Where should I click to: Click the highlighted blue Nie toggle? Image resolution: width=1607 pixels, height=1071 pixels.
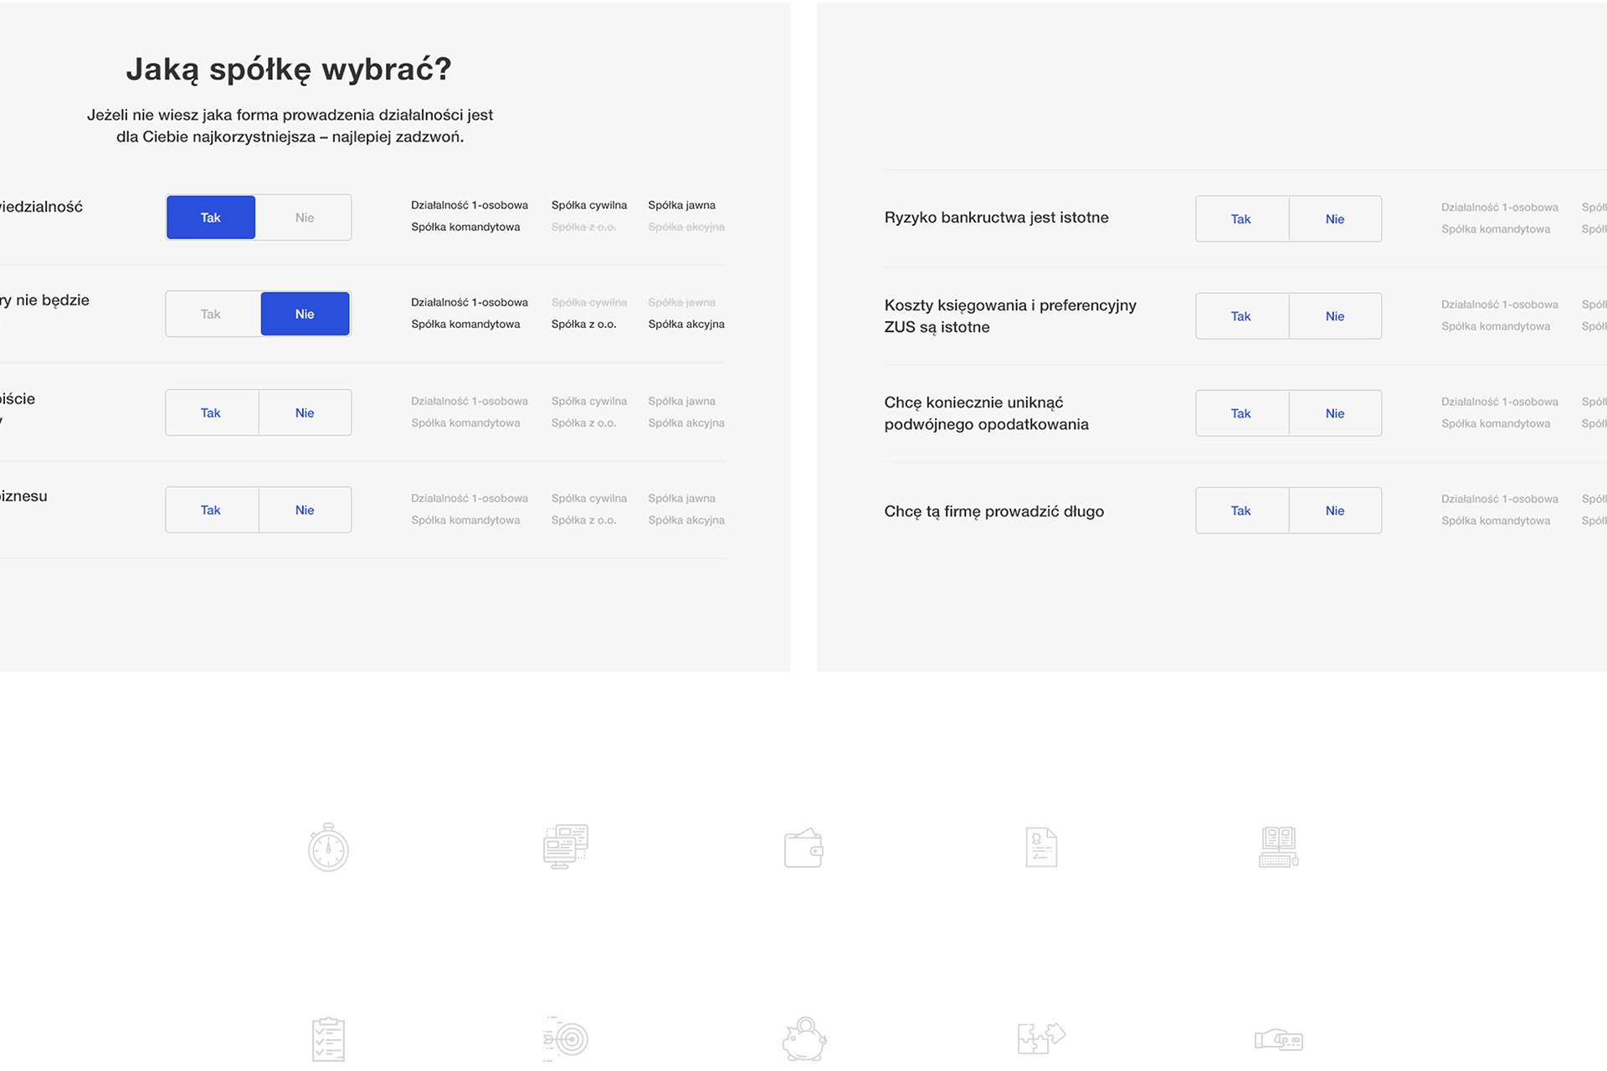coord(305,315)
